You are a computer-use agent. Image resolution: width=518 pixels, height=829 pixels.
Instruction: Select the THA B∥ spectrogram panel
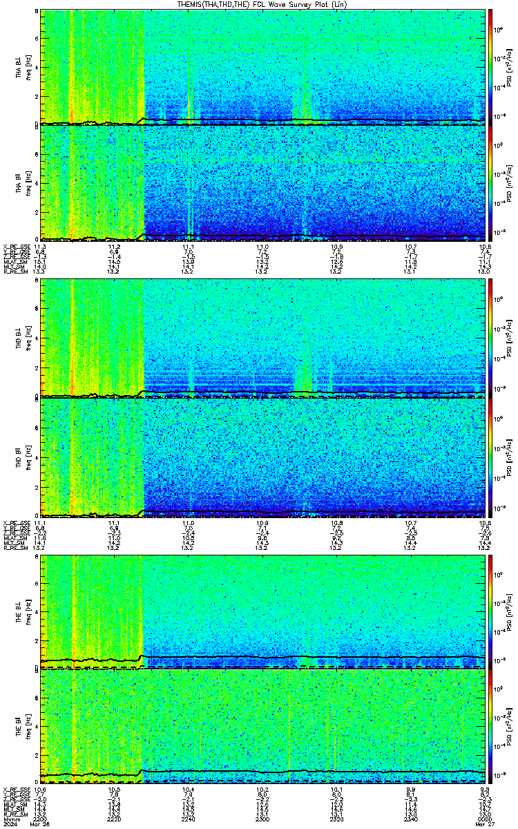(262, 183)
